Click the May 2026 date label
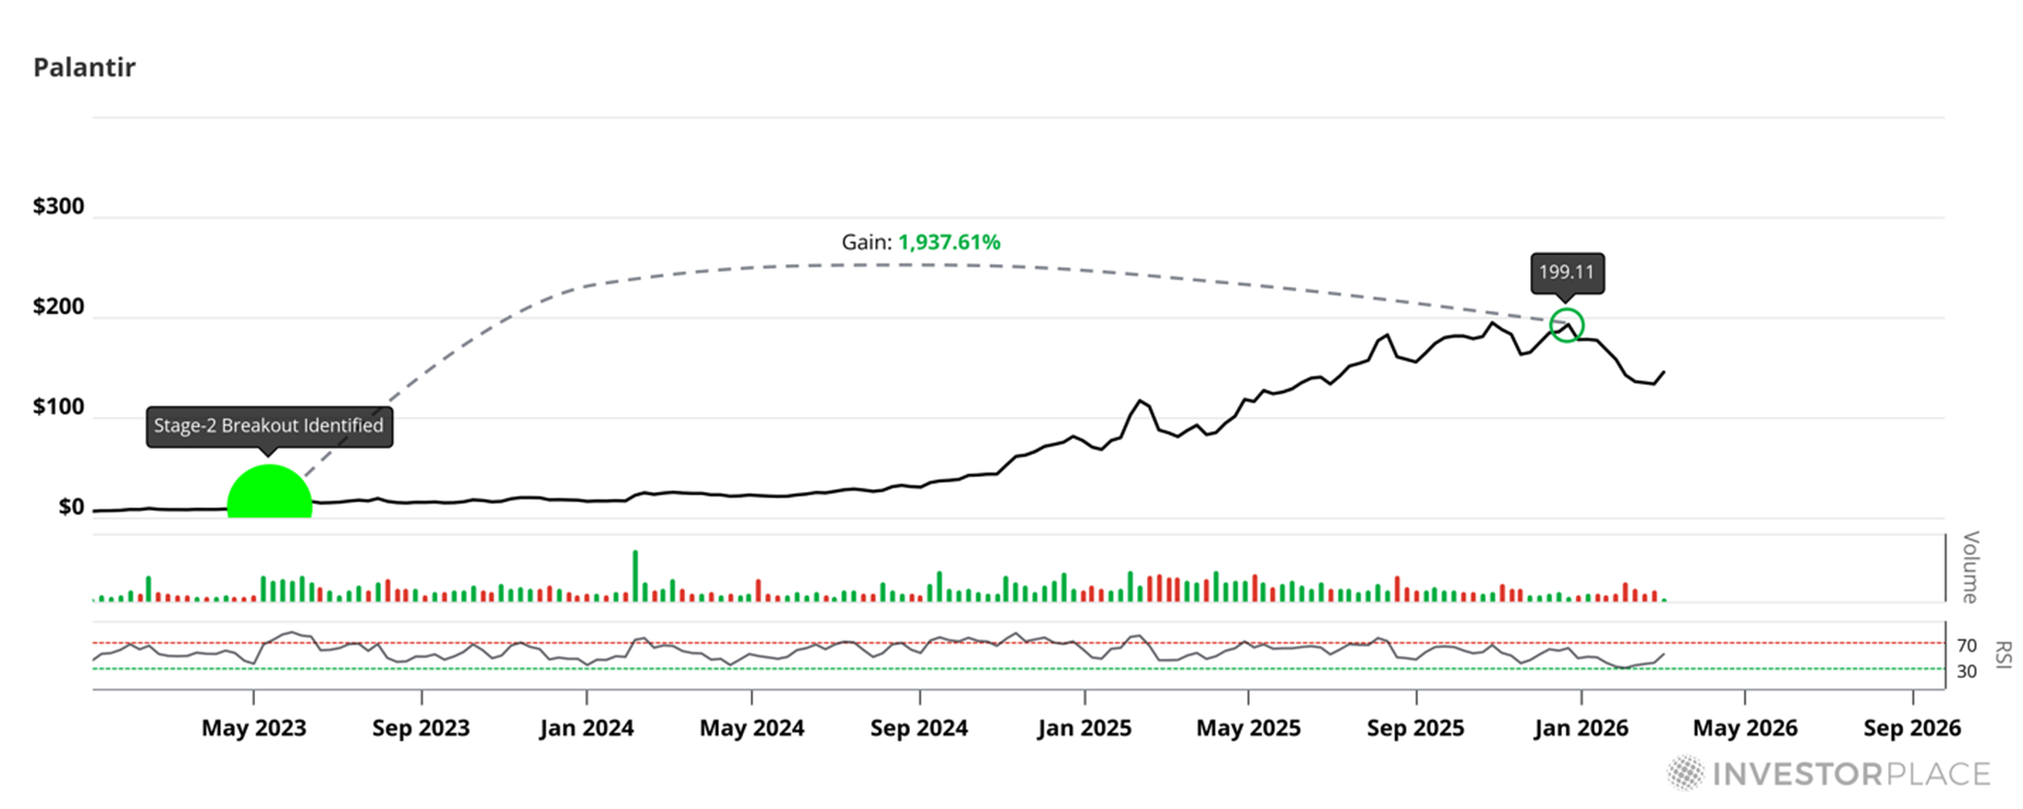Viewport: 2023px width, 809px height. tap(1746, 728)
